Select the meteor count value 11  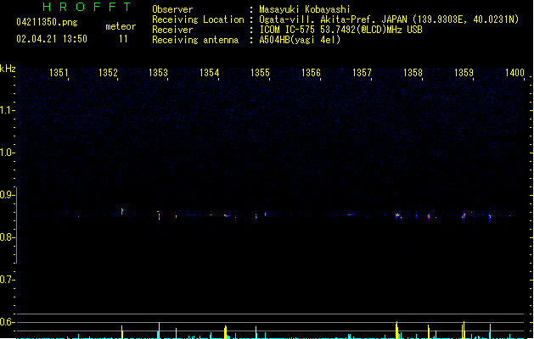coord(123,39)
